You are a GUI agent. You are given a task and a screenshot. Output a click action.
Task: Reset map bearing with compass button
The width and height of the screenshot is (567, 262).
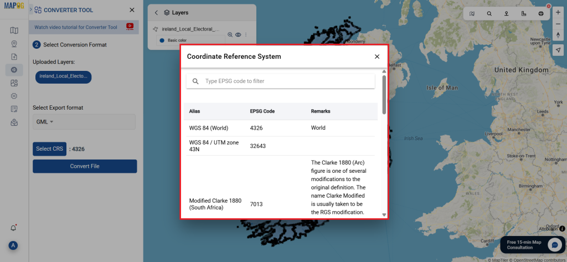(x=558, y=35)
